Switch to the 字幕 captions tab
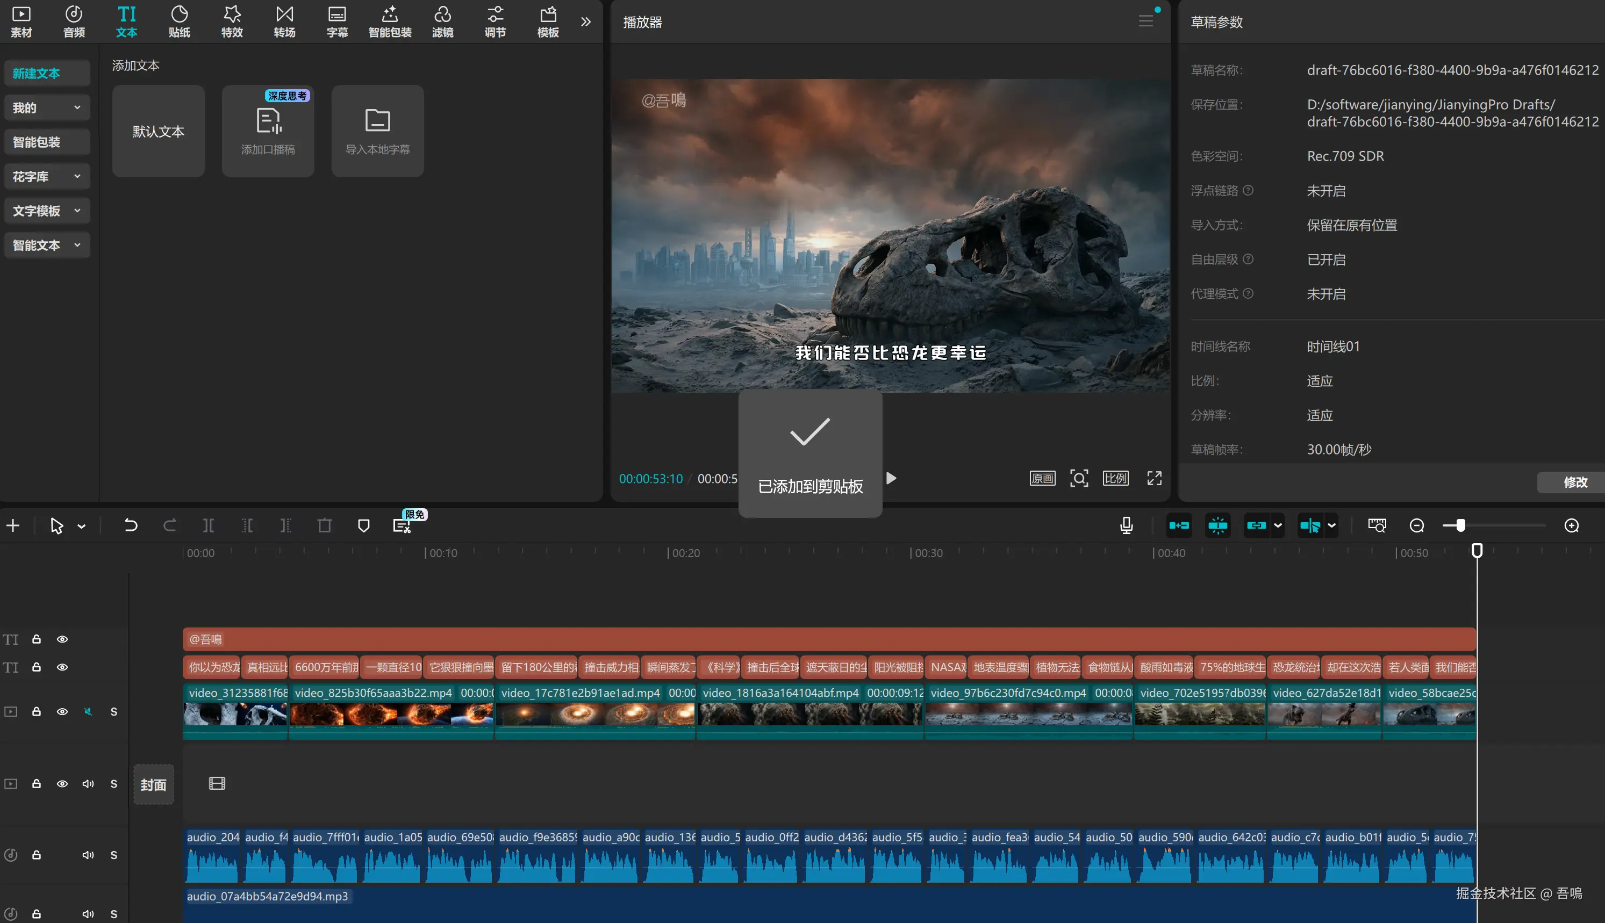Screen dimensions: 1605x923 click(x=336, y=21)
